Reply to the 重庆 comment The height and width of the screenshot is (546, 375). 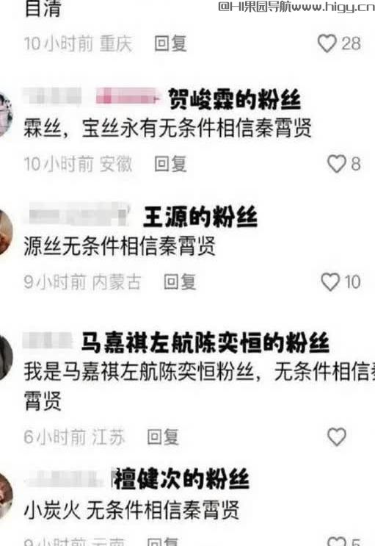coord(170,44)
